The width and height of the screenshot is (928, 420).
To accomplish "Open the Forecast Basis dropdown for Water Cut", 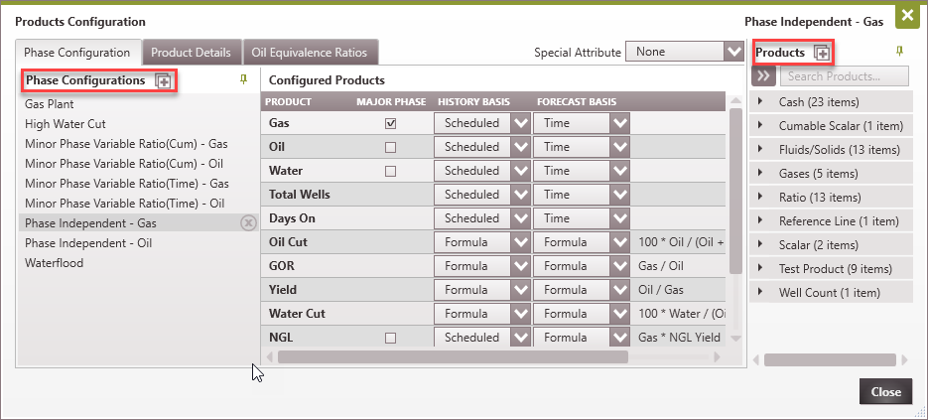I will 620,314.
